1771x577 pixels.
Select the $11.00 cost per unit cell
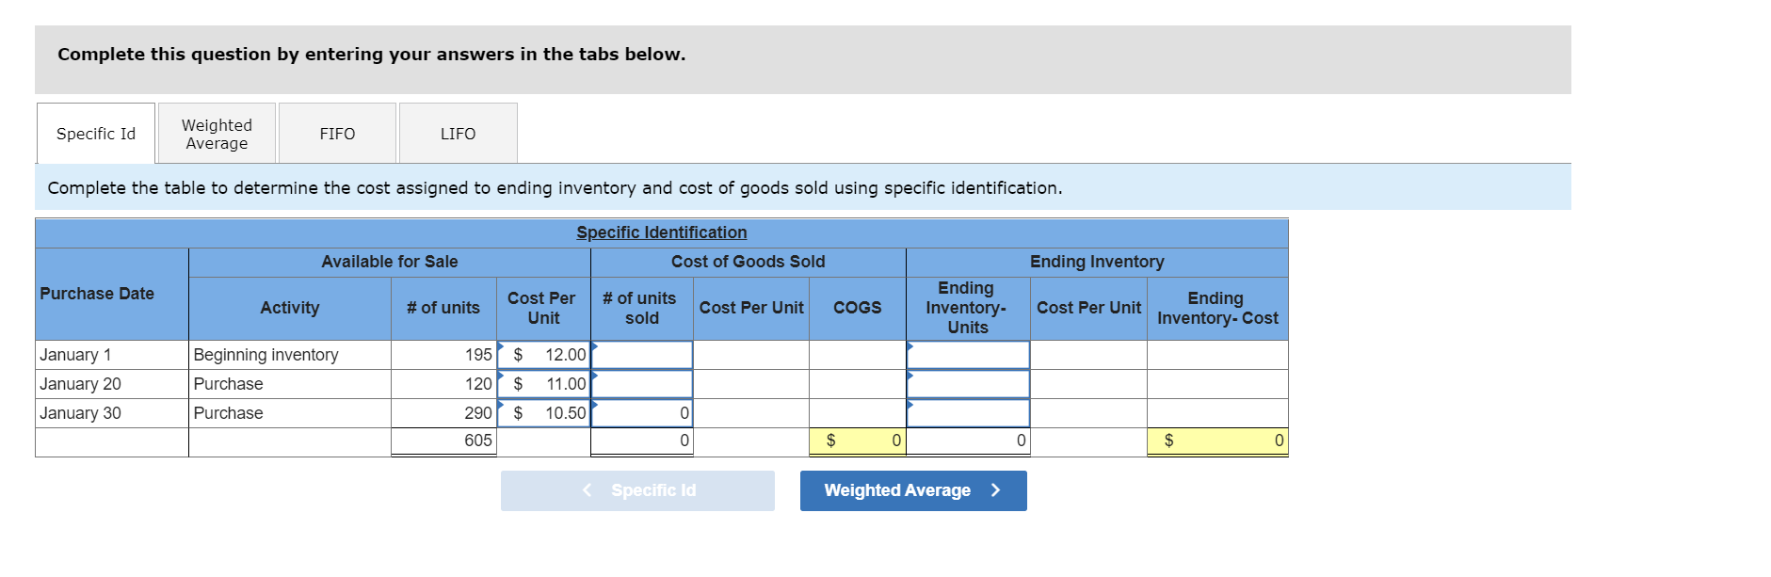click(543, 384)
